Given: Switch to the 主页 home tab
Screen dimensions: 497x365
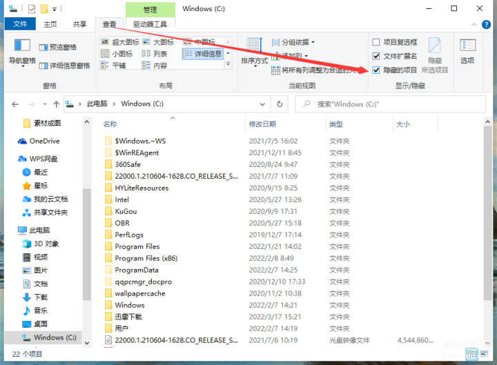Looking at the screenshot, I should coord(50,24).
